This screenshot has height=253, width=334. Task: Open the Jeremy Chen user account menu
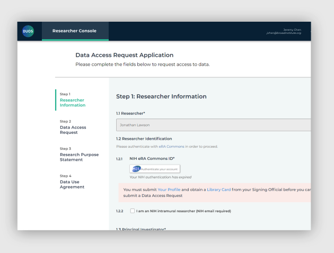284,31
